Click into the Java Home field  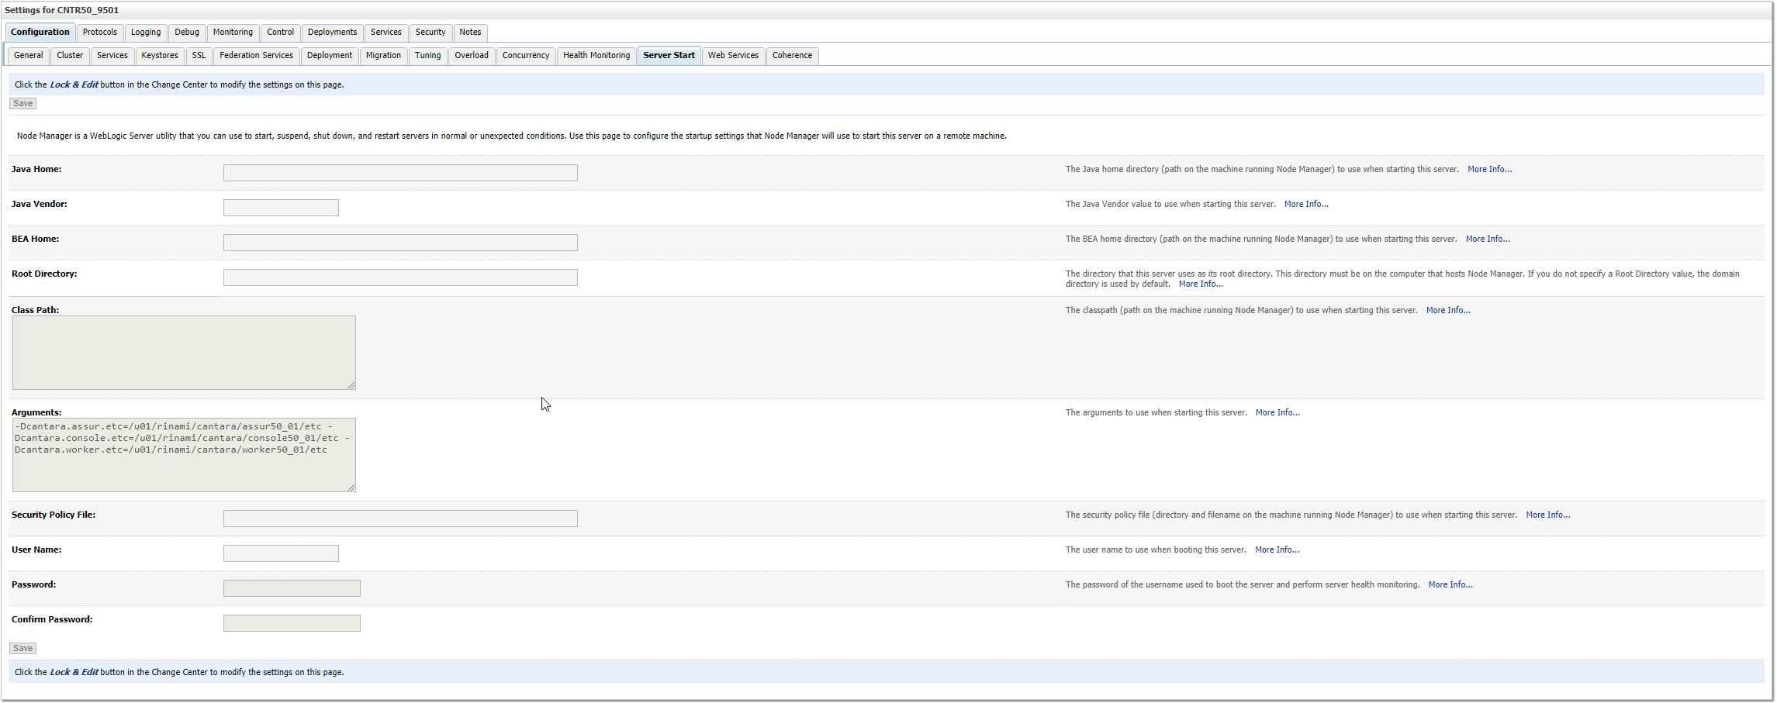coord(400,173)
